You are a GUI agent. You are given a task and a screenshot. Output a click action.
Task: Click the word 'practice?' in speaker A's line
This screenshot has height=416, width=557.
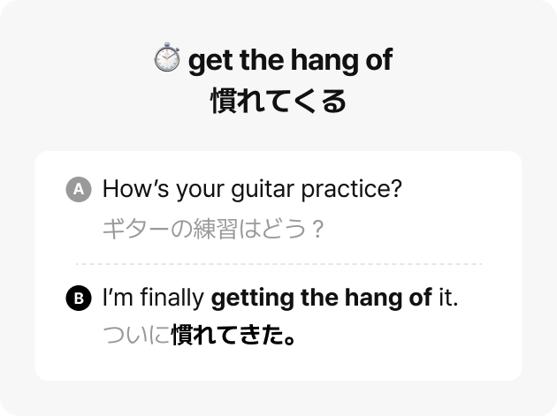pyautogui.click(x=352, y=190)
